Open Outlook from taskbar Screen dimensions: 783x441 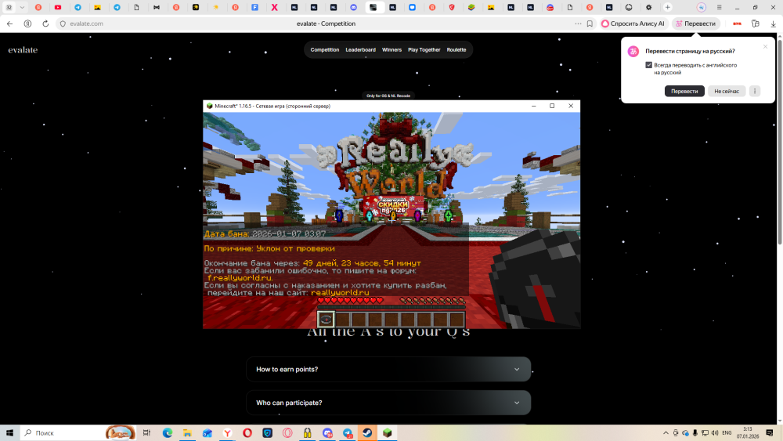tap(207, 433)
